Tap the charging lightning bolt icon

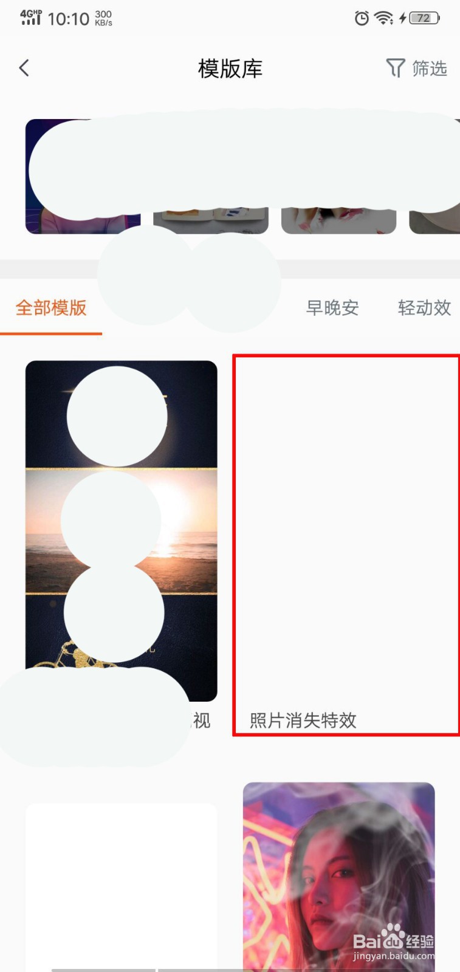click(x=402, y=18)
